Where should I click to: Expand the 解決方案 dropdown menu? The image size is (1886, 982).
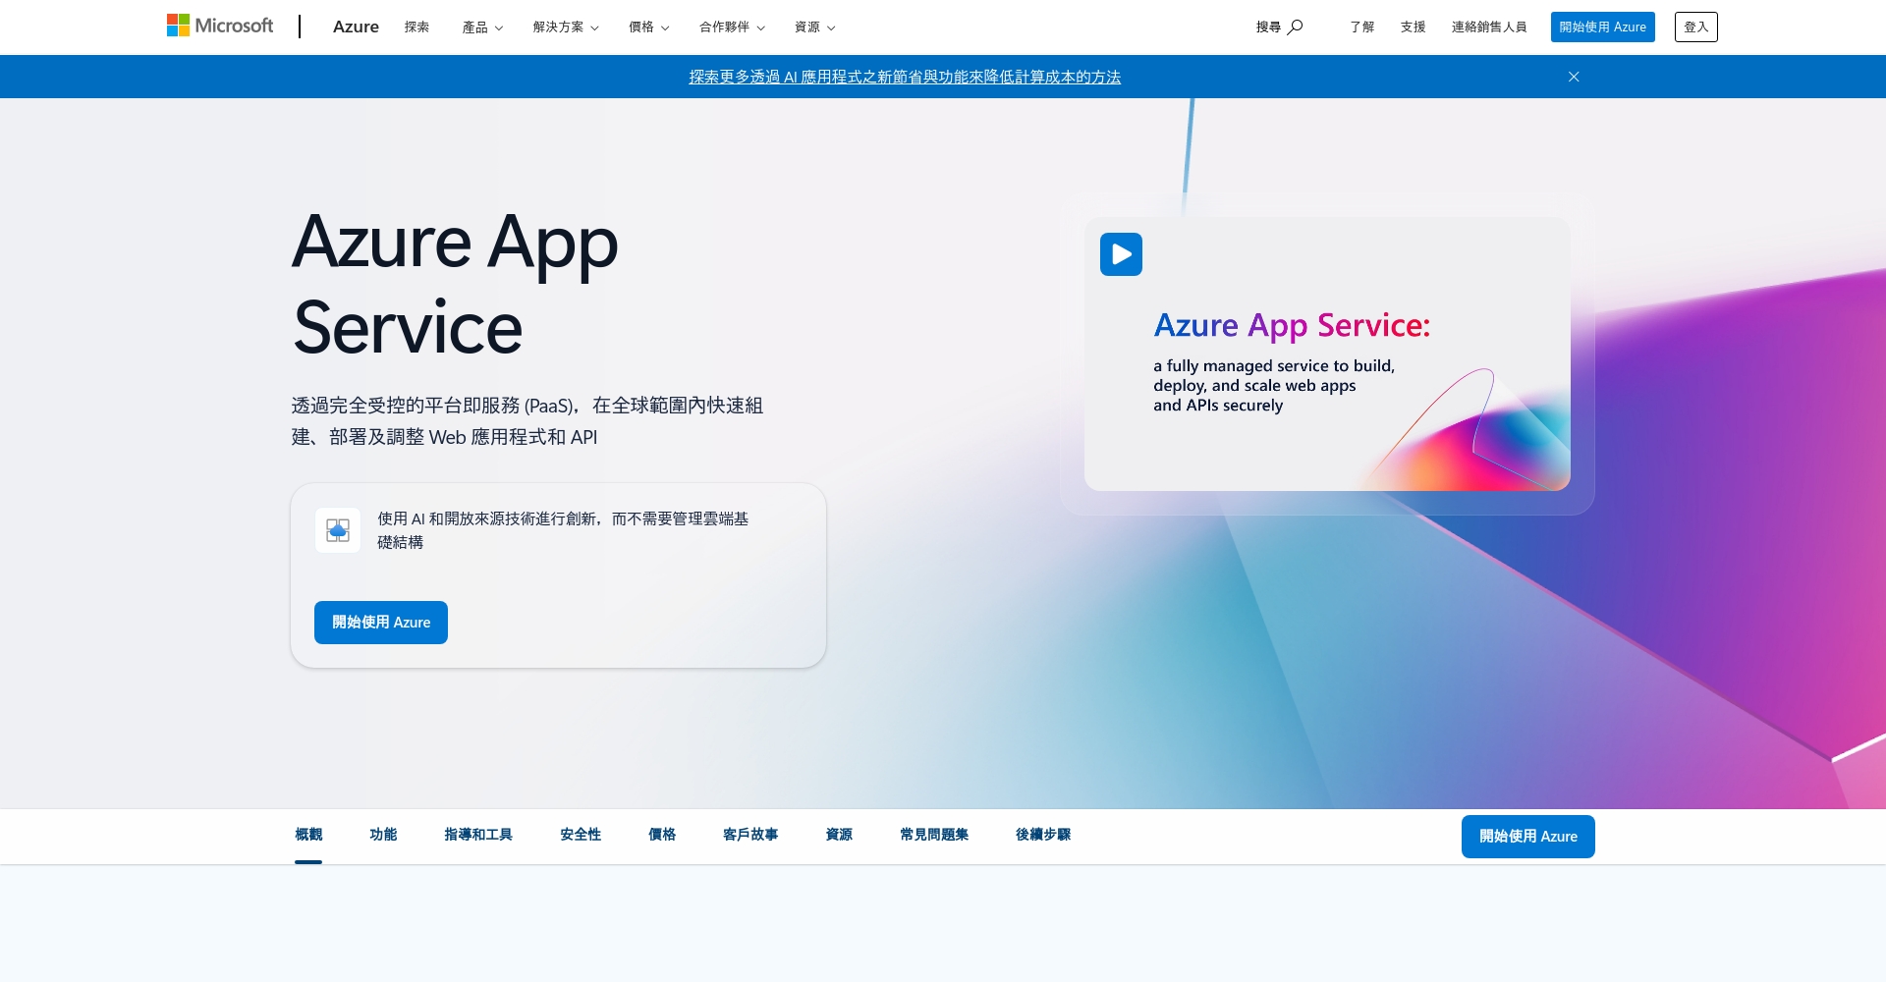coord(566,27)
